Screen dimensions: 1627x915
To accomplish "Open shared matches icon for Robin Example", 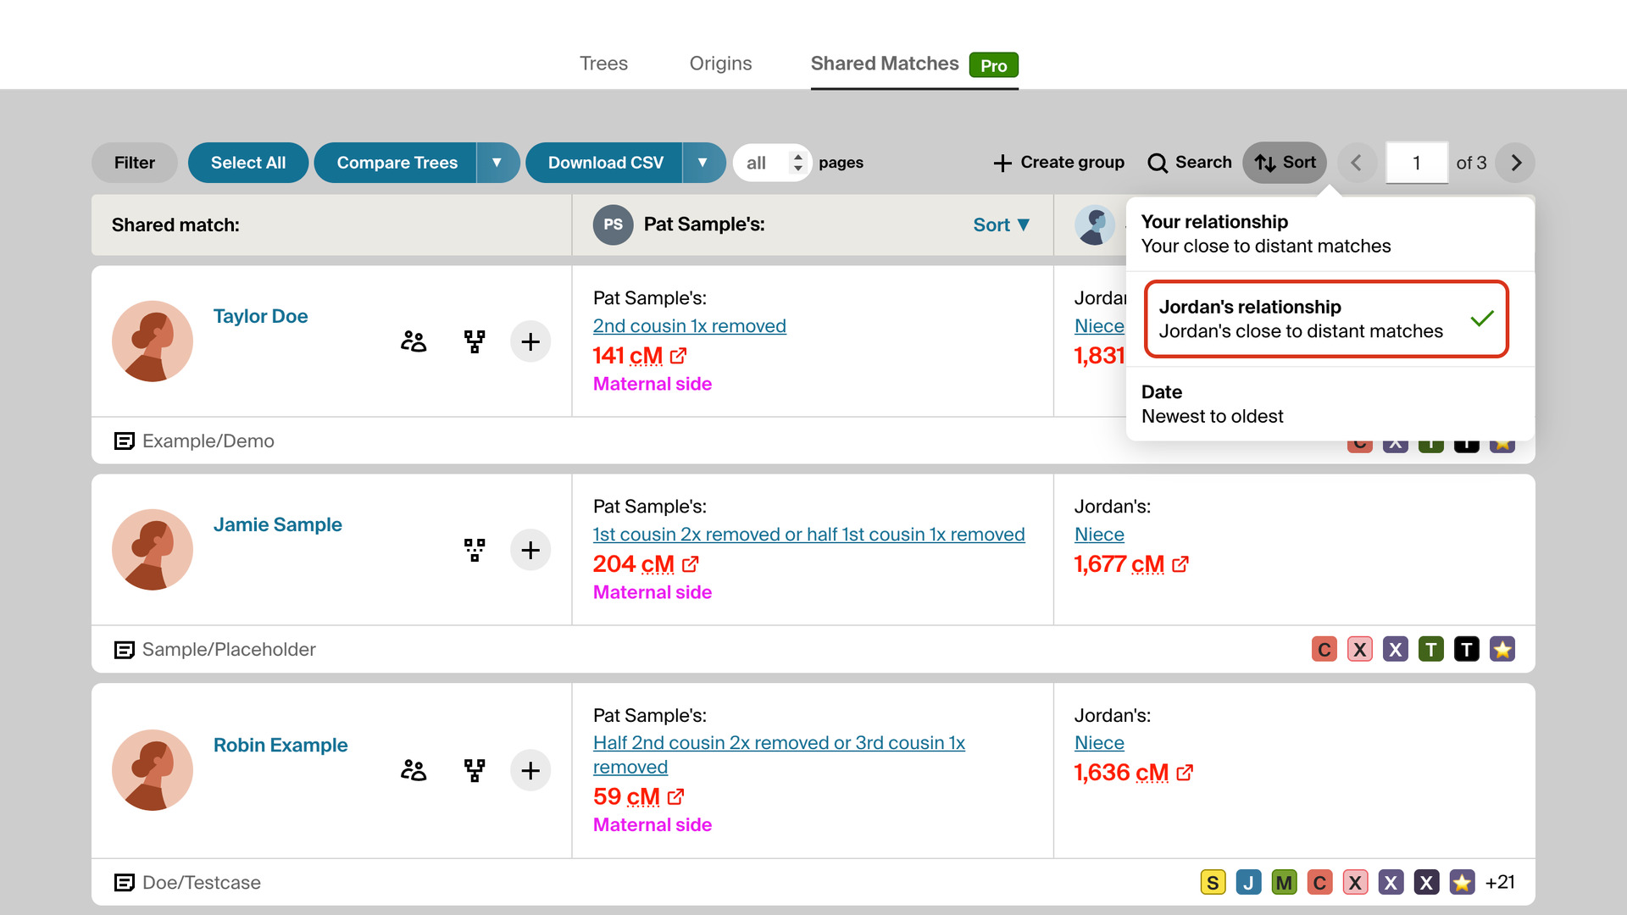I will [414, 770].
